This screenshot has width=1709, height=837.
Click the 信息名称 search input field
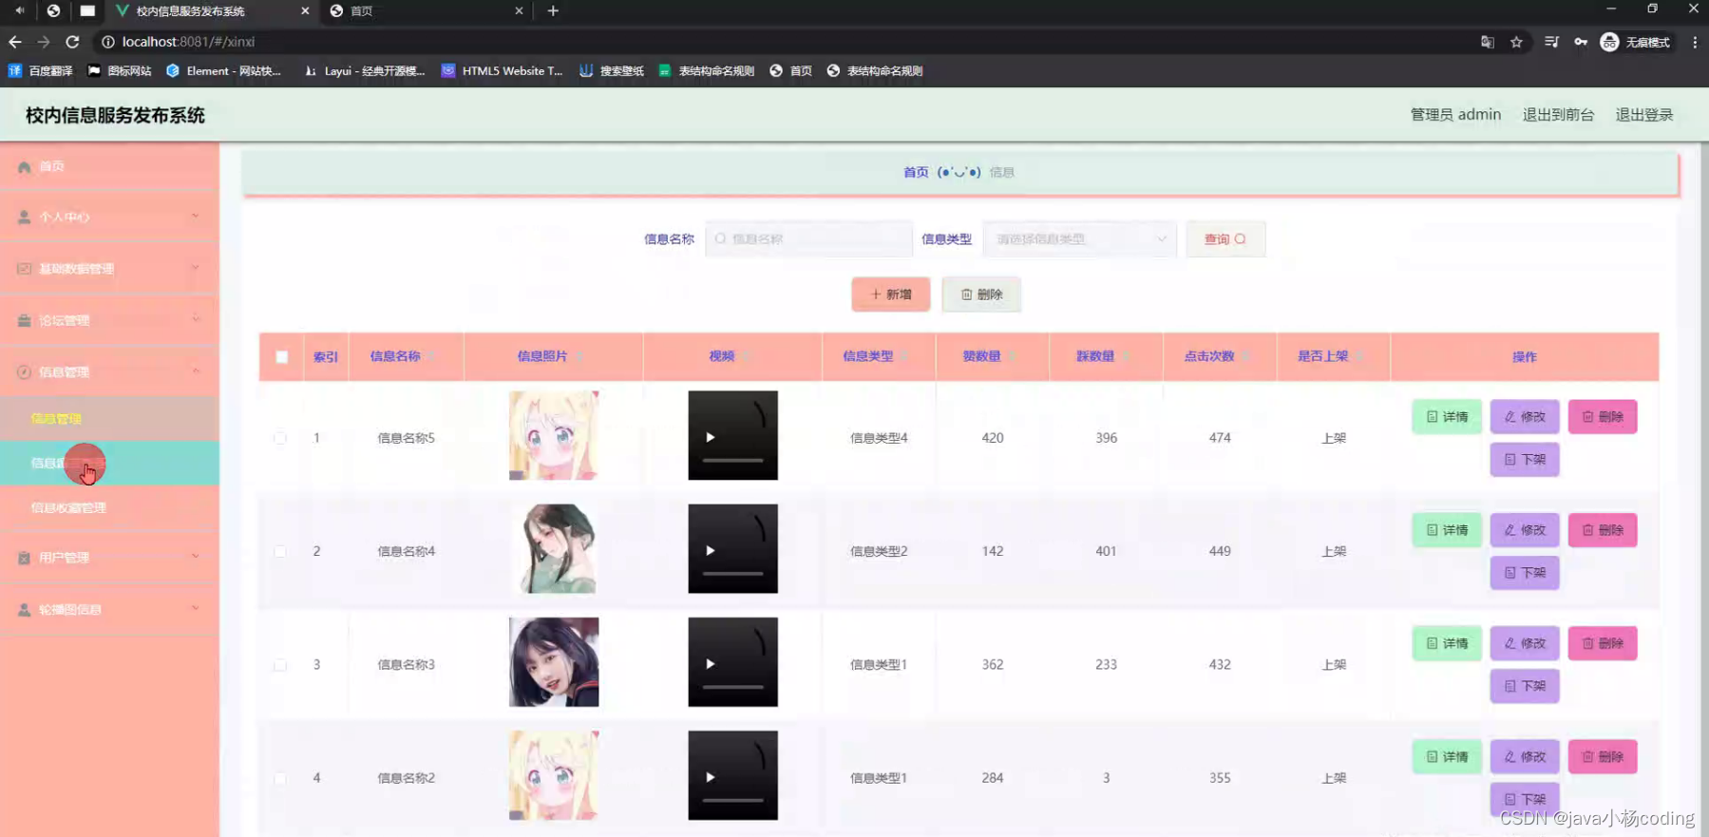(808, 239)
